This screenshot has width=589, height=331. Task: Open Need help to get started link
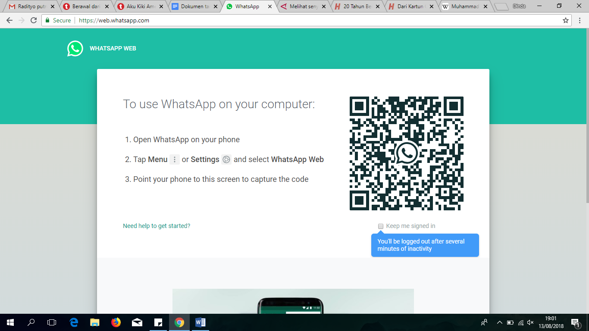157,226
